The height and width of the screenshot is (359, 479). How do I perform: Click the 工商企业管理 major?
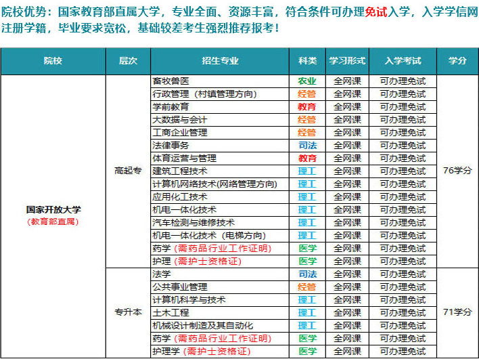click(180, 132)
